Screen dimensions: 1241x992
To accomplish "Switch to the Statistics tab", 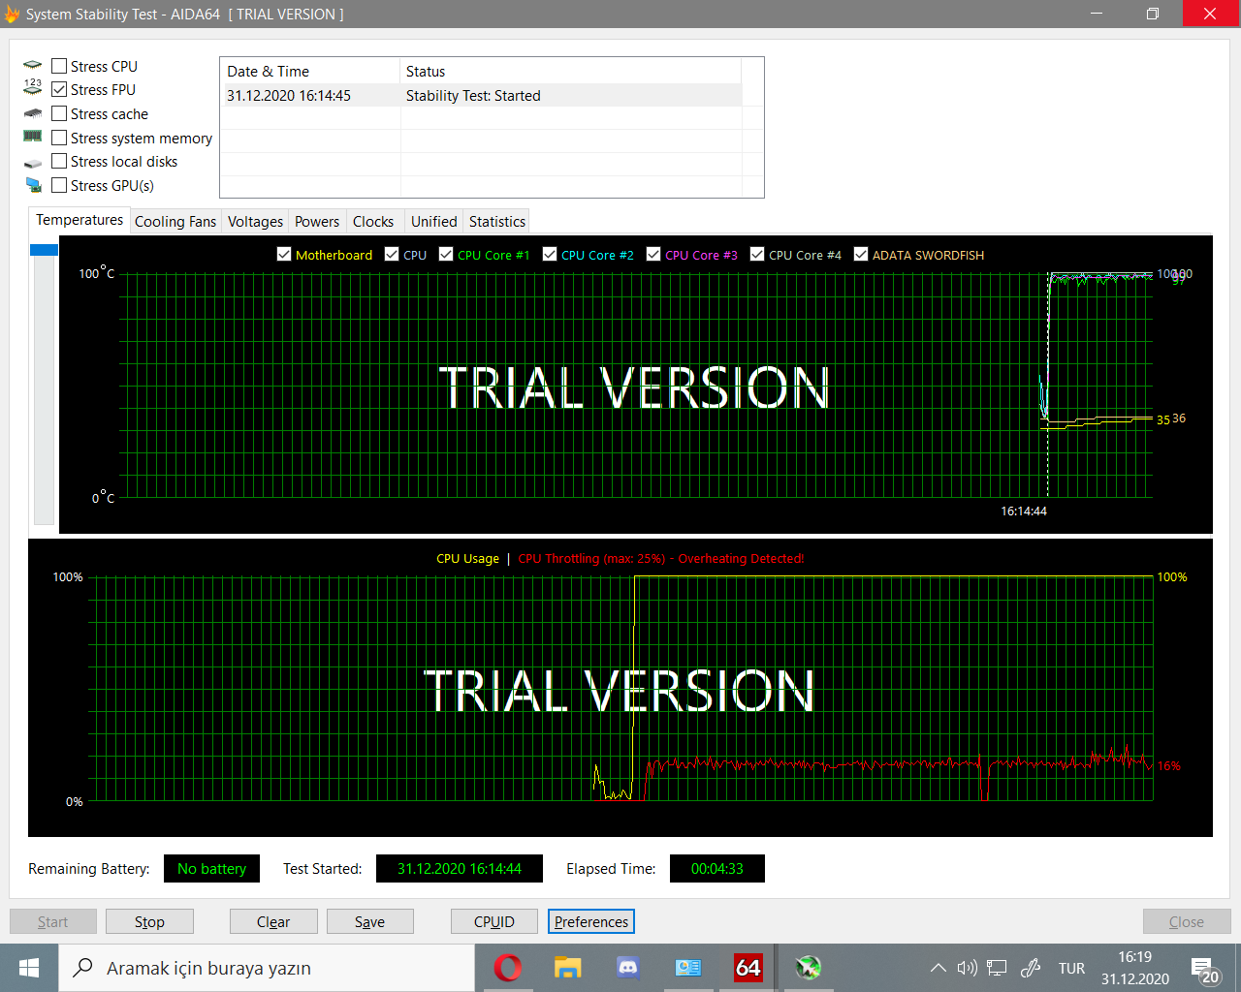I will pos(497,221).
